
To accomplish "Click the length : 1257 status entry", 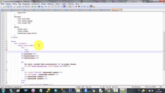I will pos(80,87).
